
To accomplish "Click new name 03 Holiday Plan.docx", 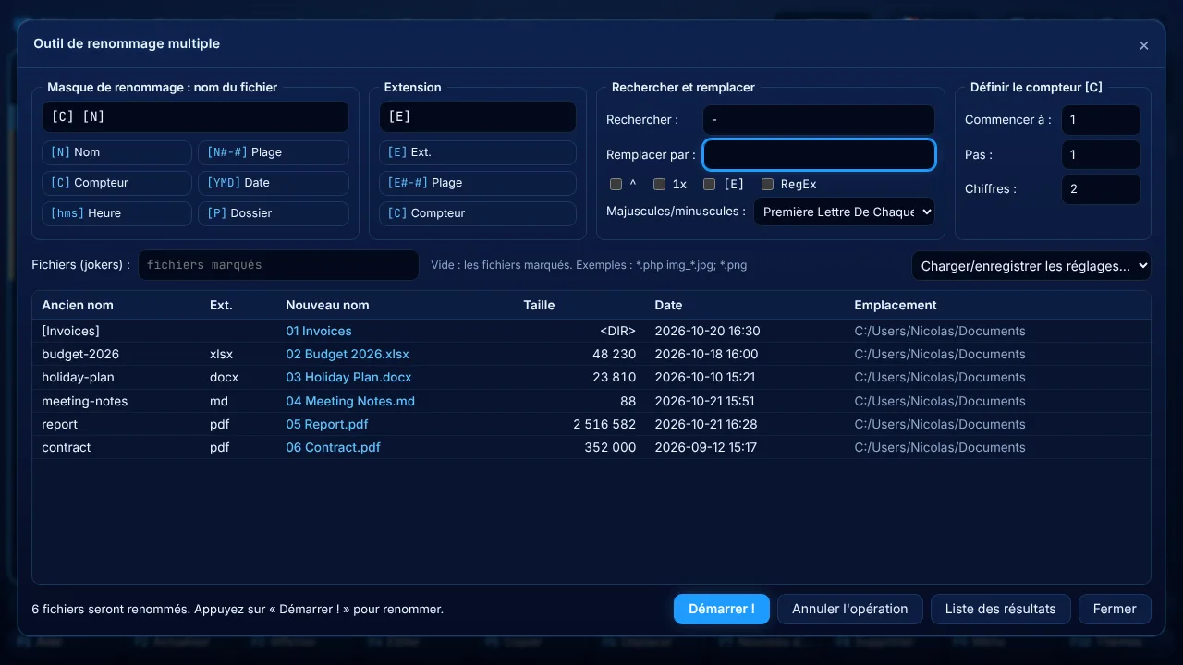I will click(348, 378).
